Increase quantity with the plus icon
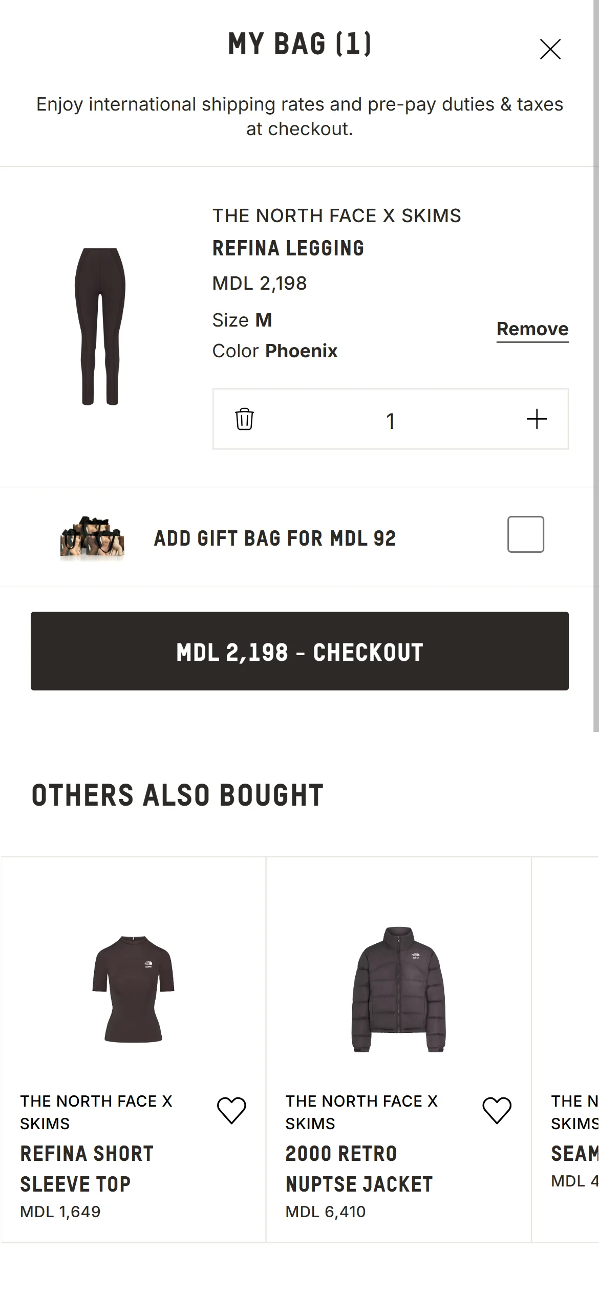This screenshot has width=599, height=1296. pyautogui.click(x=537, y=419)
